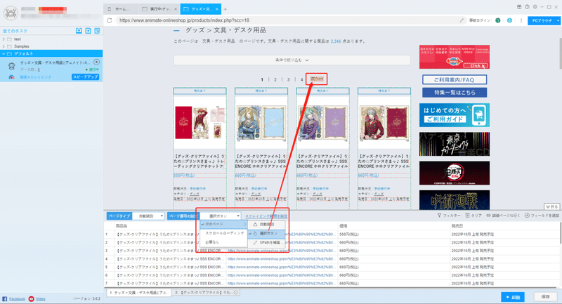The height and width of the screenshot is (304, 562).
Task: Click the light blue circular icon in the browser toolbar
Action: click(509, 20)
